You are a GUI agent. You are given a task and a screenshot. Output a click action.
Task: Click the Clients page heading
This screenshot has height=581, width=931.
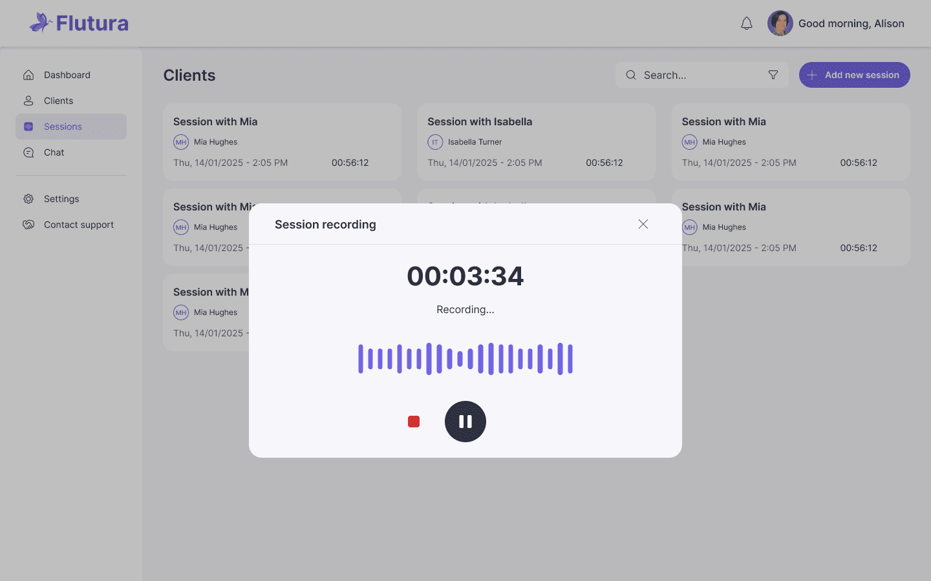coord(189,75)
